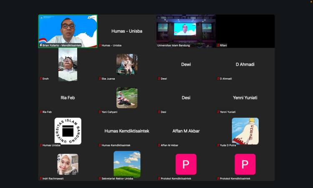313x188 pixels.
Task: Select the Universitas Islam Bandung circular logo avatar
Action: point(68,131)
